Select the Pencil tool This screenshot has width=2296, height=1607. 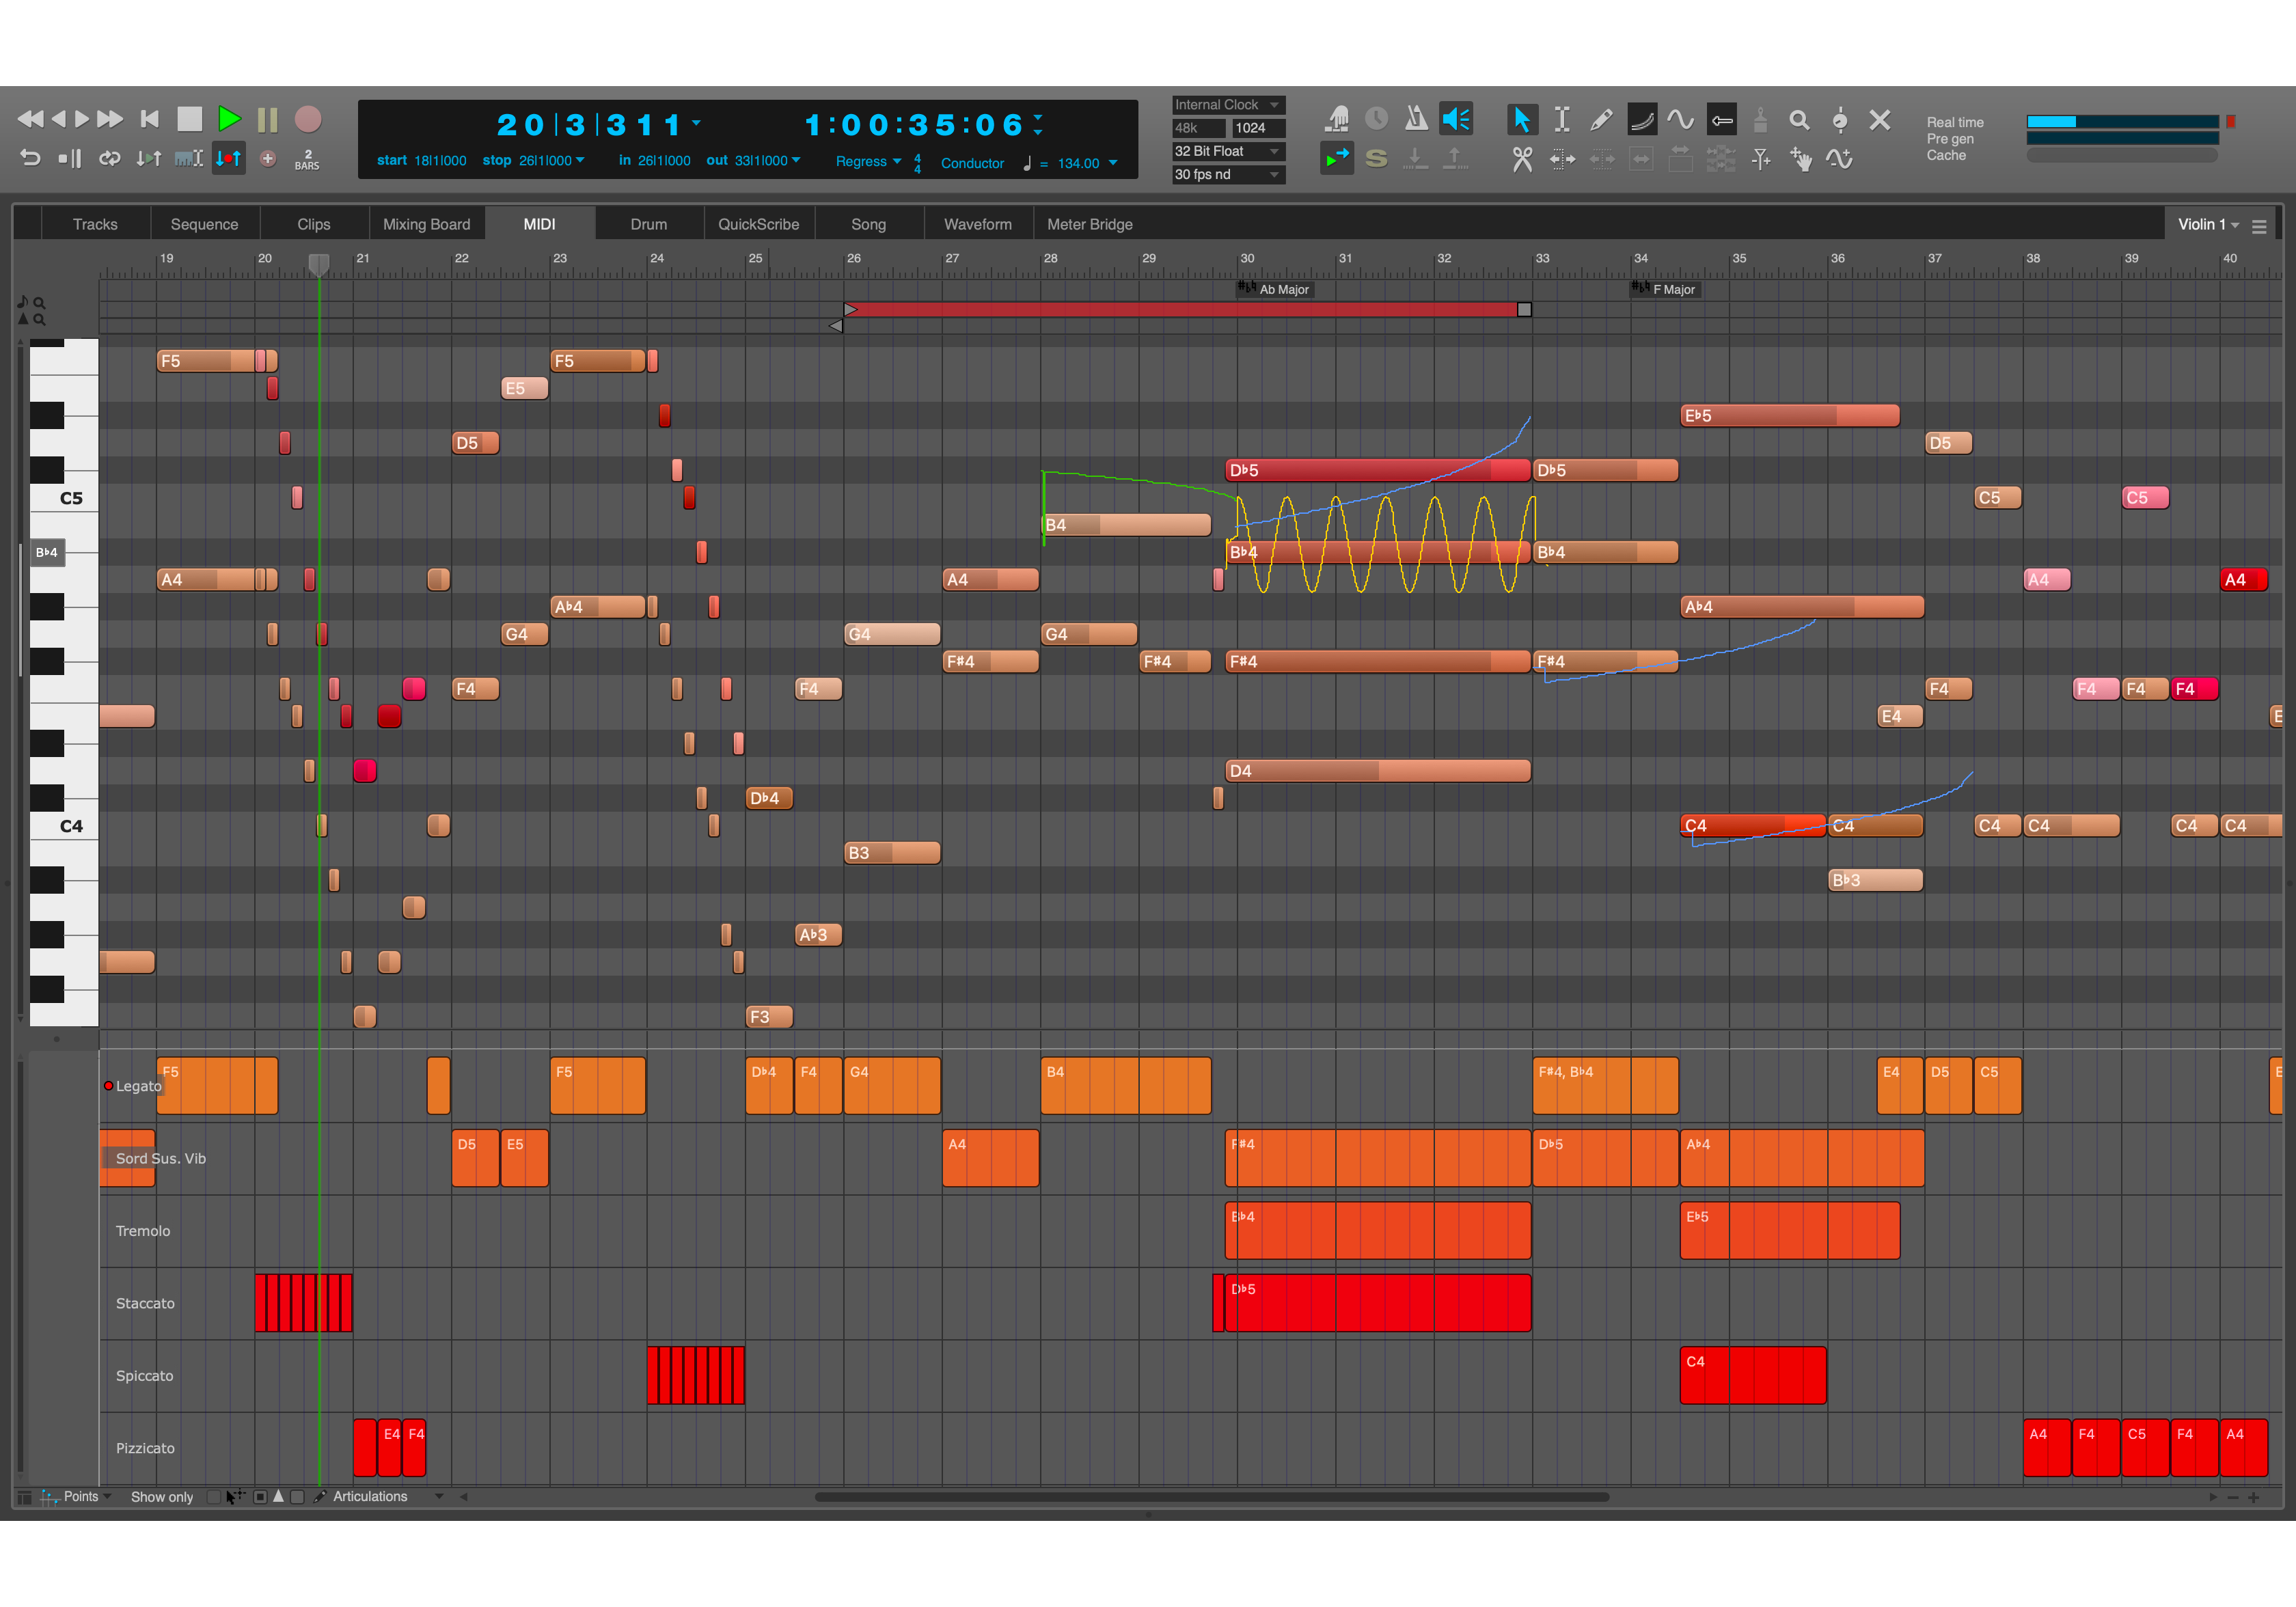coord(1601,119)
